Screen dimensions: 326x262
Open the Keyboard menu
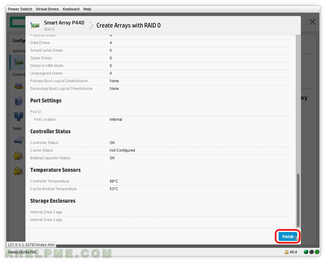71,9
